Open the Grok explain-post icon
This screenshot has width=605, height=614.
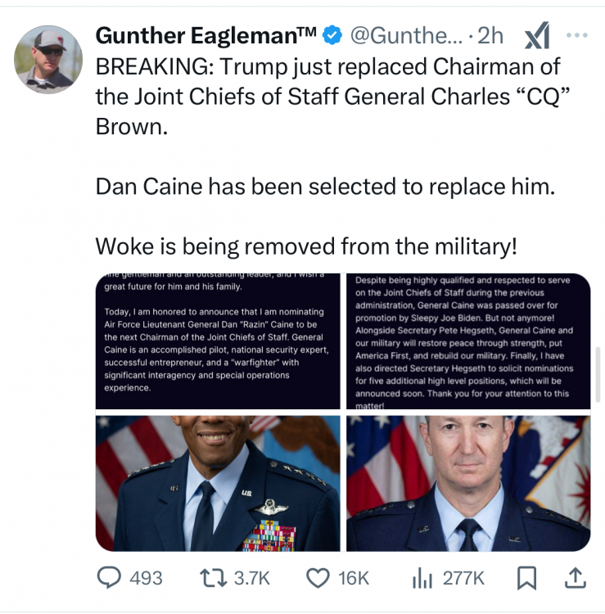[x=536, y=36]
